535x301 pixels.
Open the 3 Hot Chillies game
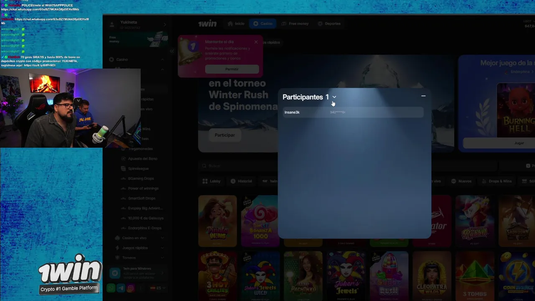tap(217, 276)
